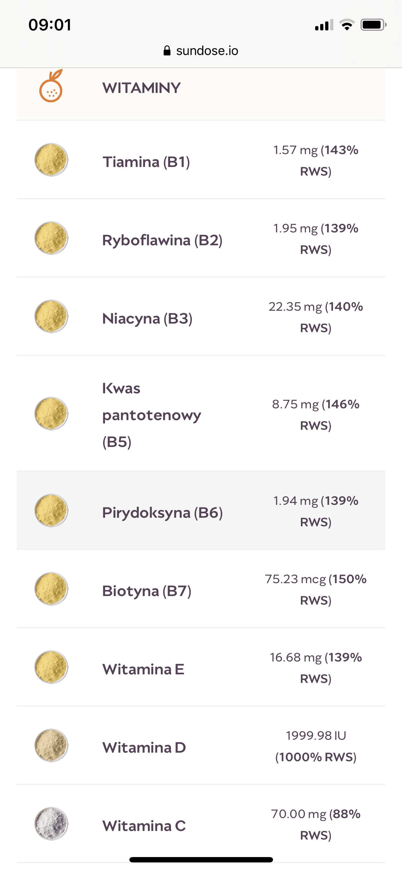Tap the 1999.98 IU dosage value
Viewport: 402px width, 871px height.
click(x=316, y=735)
